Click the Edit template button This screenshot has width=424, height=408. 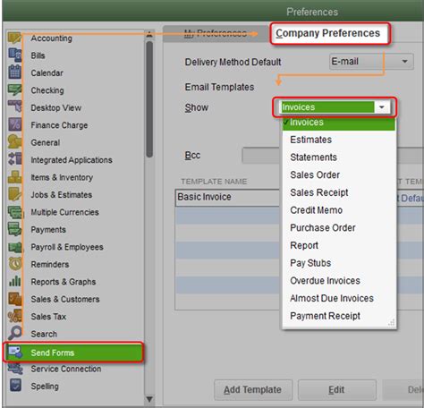coord(336,389)
